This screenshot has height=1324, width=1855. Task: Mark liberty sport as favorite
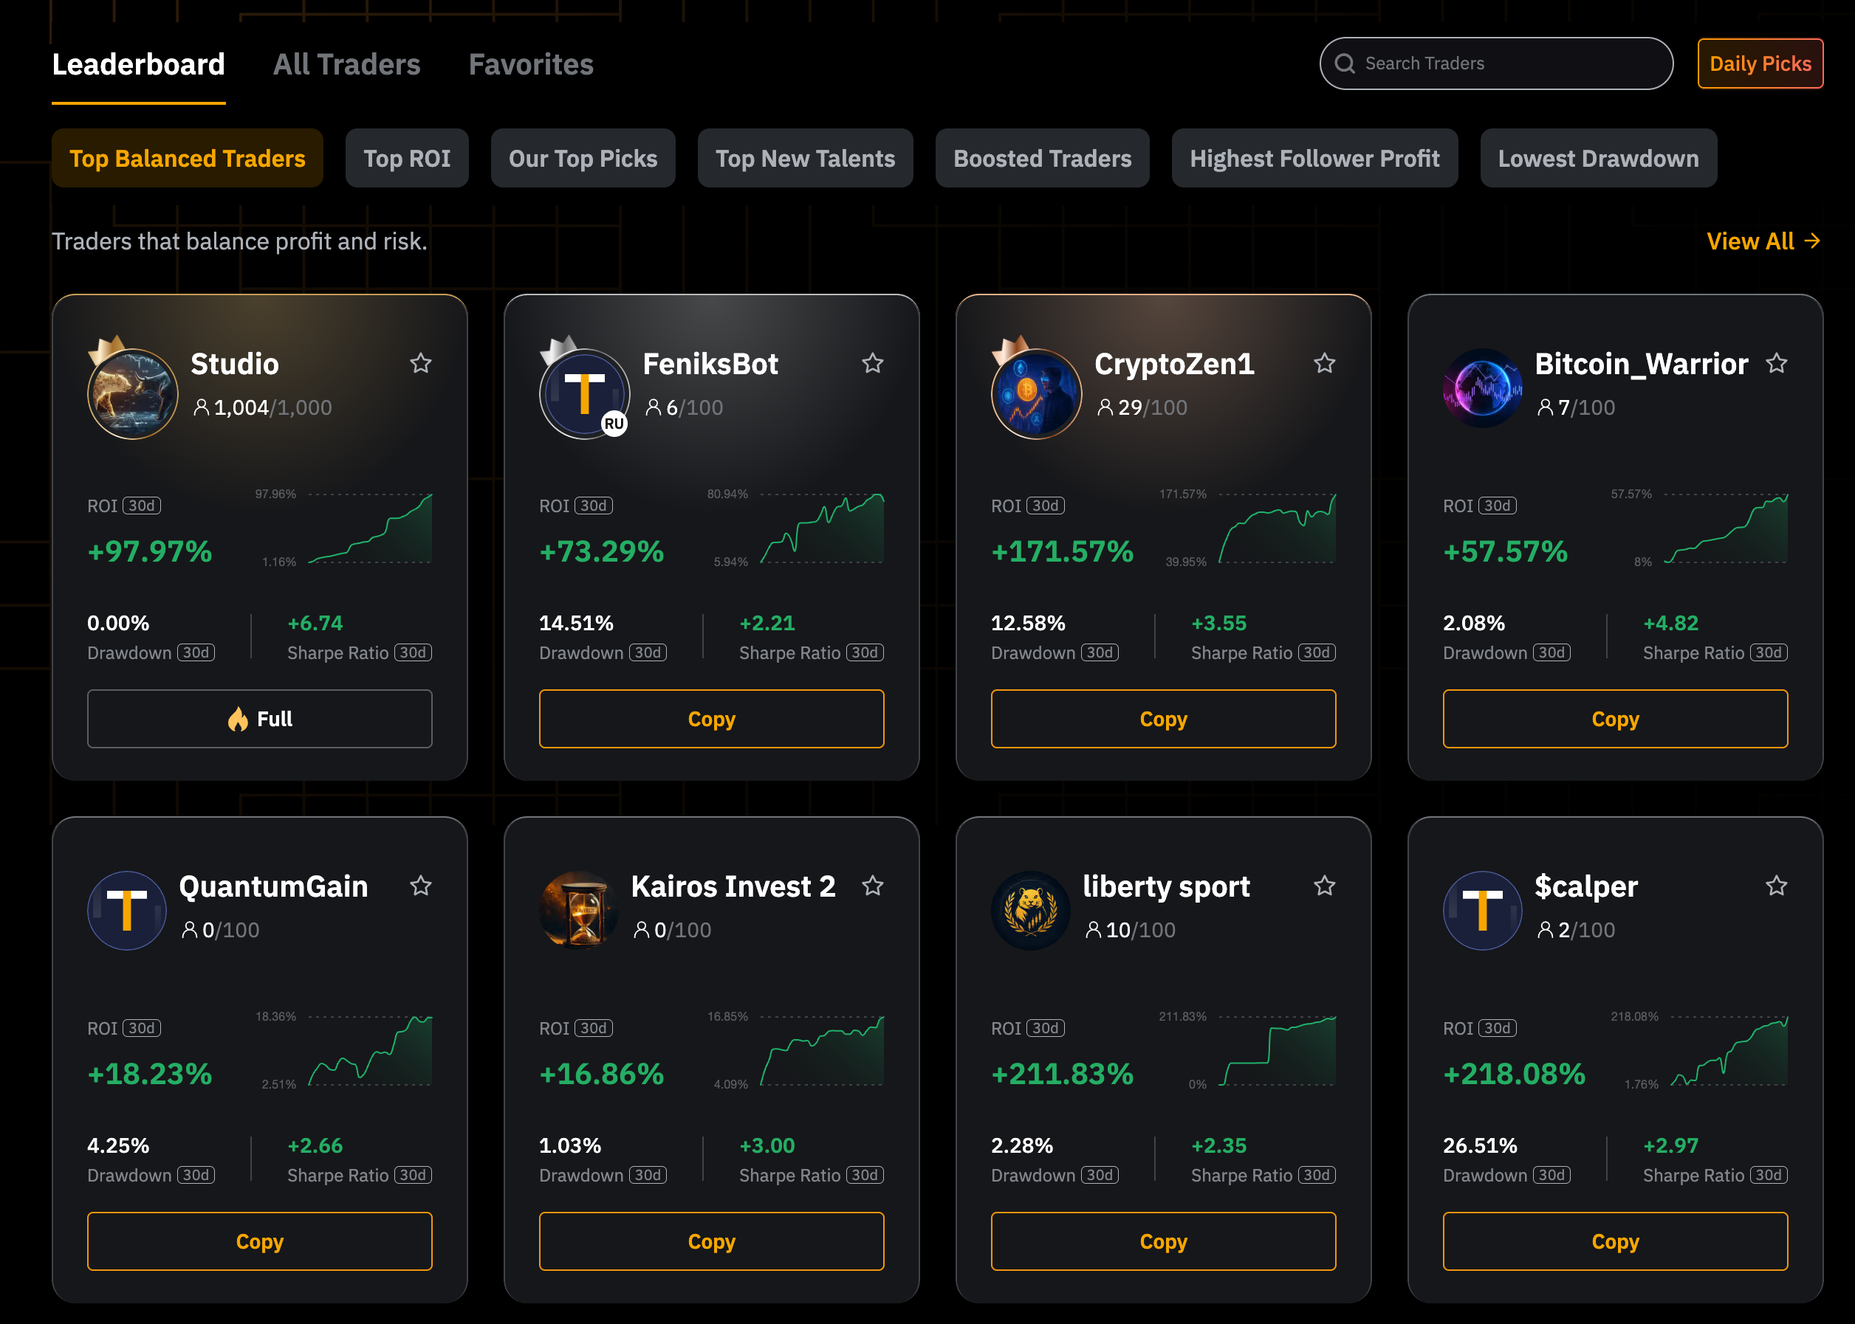pos(1325,886)
